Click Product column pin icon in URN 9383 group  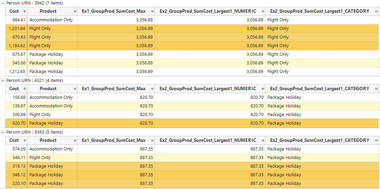[x=75, y=140]
